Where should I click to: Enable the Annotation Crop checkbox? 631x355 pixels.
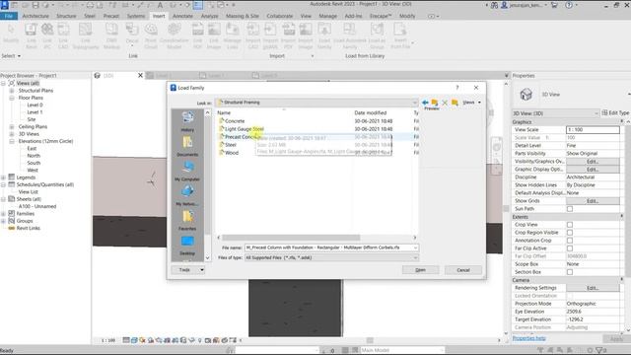570,241
